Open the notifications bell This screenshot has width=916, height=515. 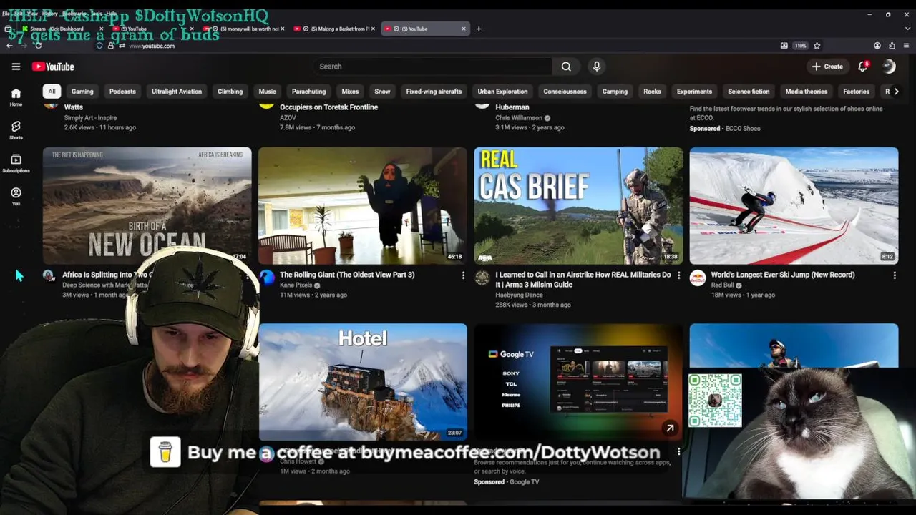tap(863, 67)
